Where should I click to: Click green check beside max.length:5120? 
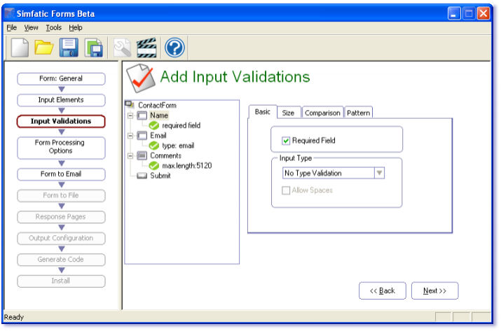[154, 166]
